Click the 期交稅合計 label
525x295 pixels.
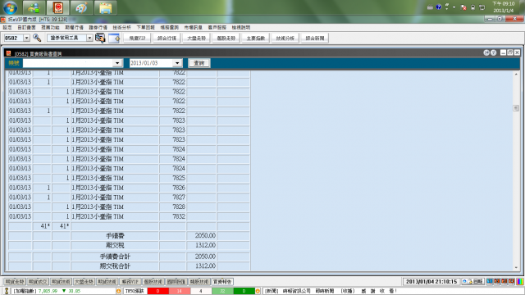click(115, 266)
